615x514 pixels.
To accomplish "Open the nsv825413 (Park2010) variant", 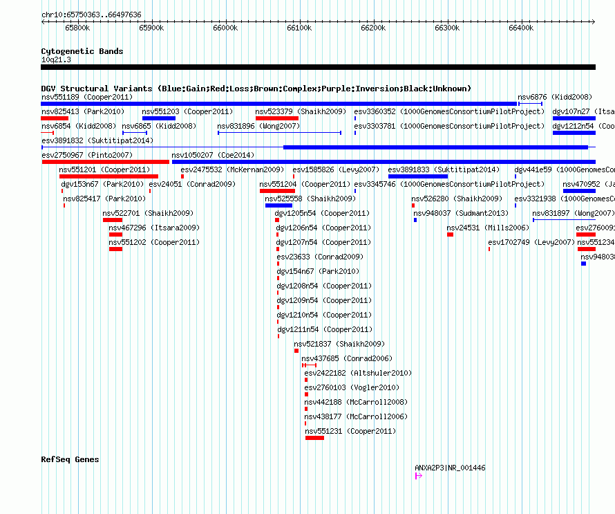I will [83, 111].
